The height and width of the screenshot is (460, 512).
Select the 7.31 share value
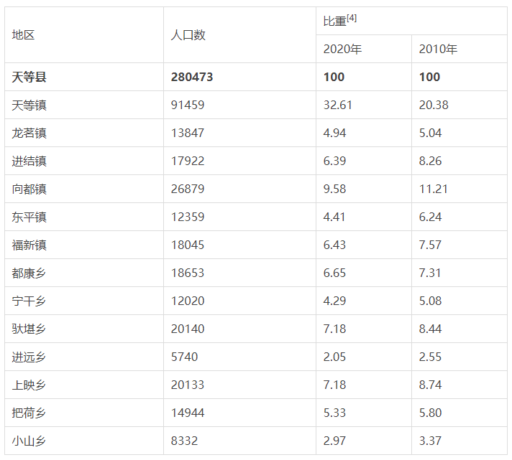click(x=430, y=273)
